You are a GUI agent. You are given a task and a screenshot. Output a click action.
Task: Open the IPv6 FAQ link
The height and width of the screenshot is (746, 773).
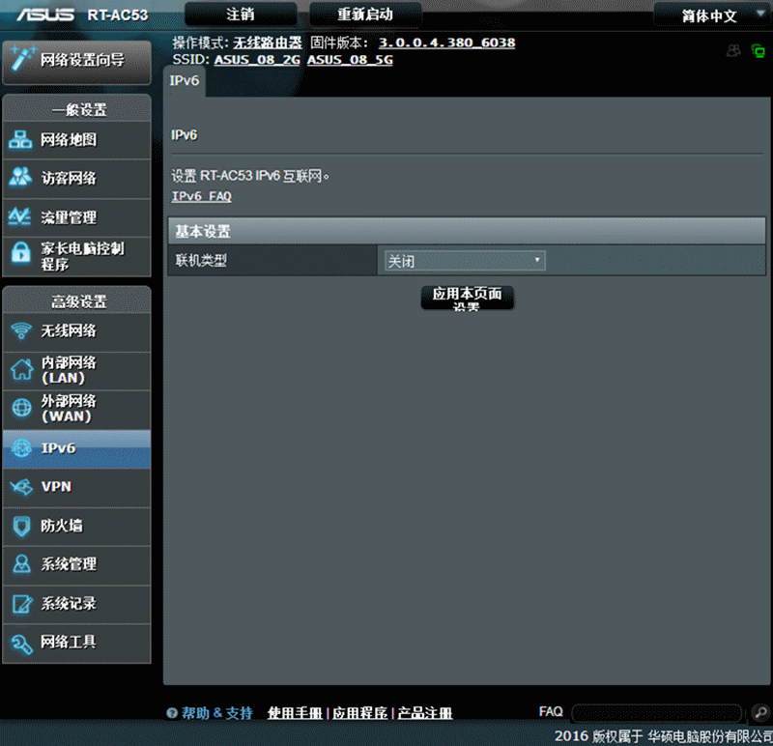pyautogui.click(x=202, y=196)
